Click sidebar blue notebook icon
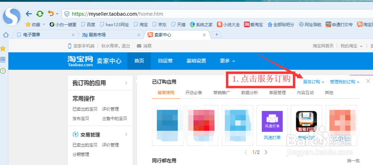 pos(3,59)
